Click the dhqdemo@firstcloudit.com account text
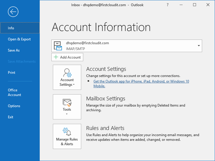The image size is (215, 161). pyautogui.click(x=87, y=43)
